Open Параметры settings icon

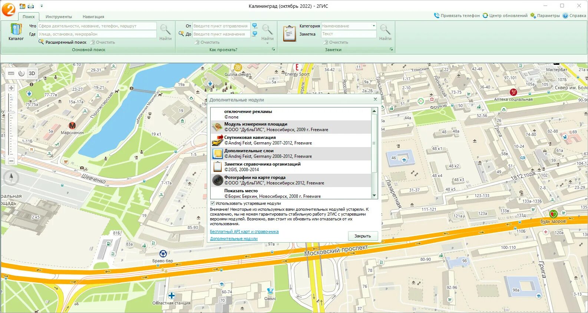545,16
